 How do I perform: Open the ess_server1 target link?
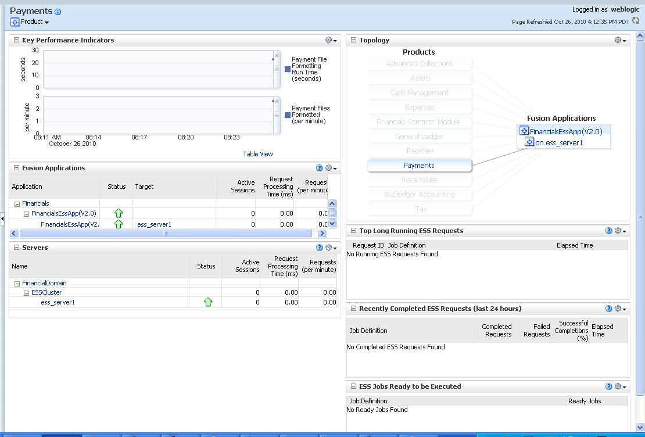154,224
